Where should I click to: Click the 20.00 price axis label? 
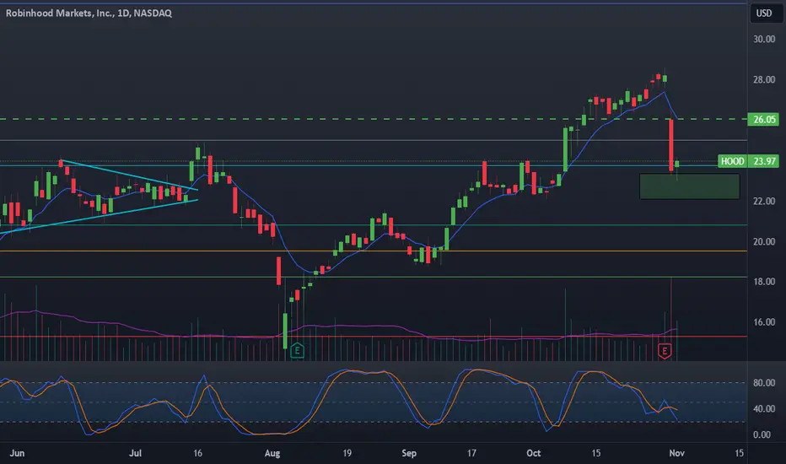pyautogui.click(x=764, y=242)
